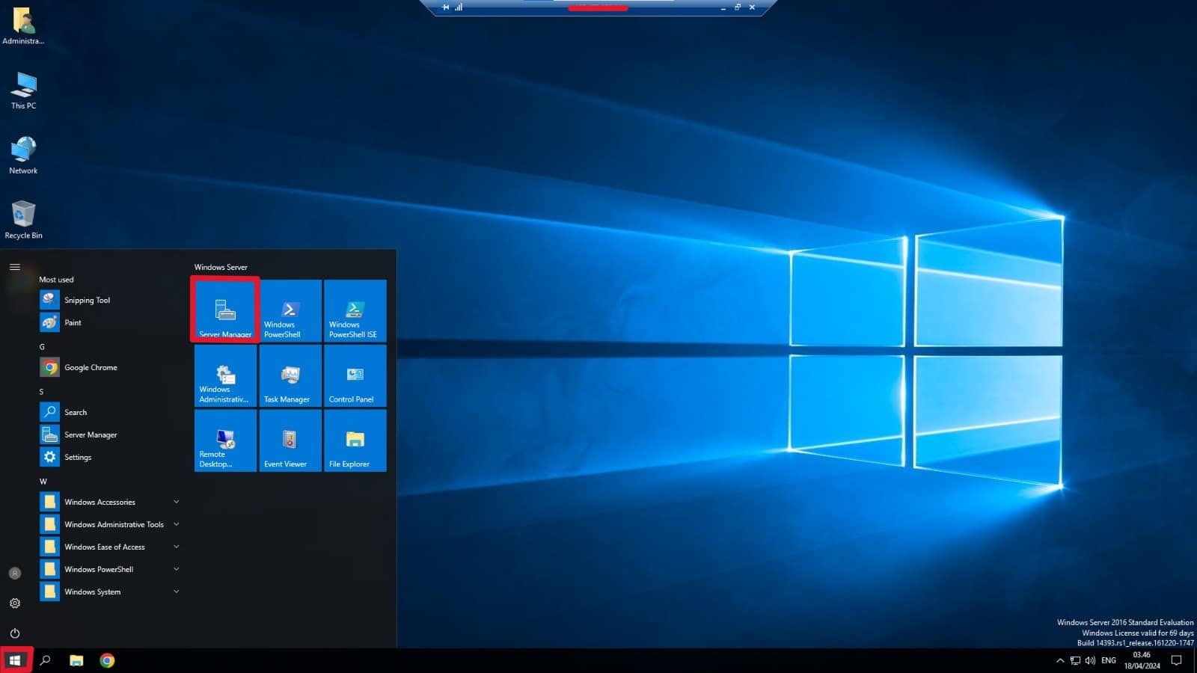Image resolution: width=1197 pixels, height=673 pixels.
Task: Expand the Windows Ease of Access folder
Action: point(110,547)
